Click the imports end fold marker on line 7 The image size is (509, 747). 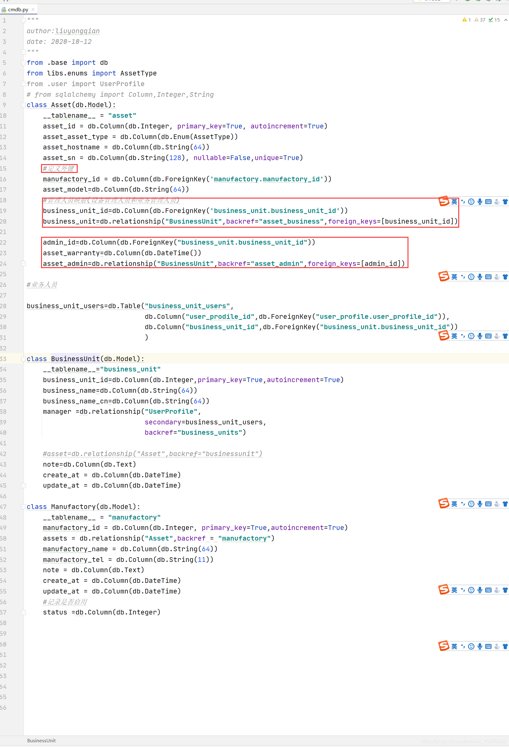[x=23, y=84]
